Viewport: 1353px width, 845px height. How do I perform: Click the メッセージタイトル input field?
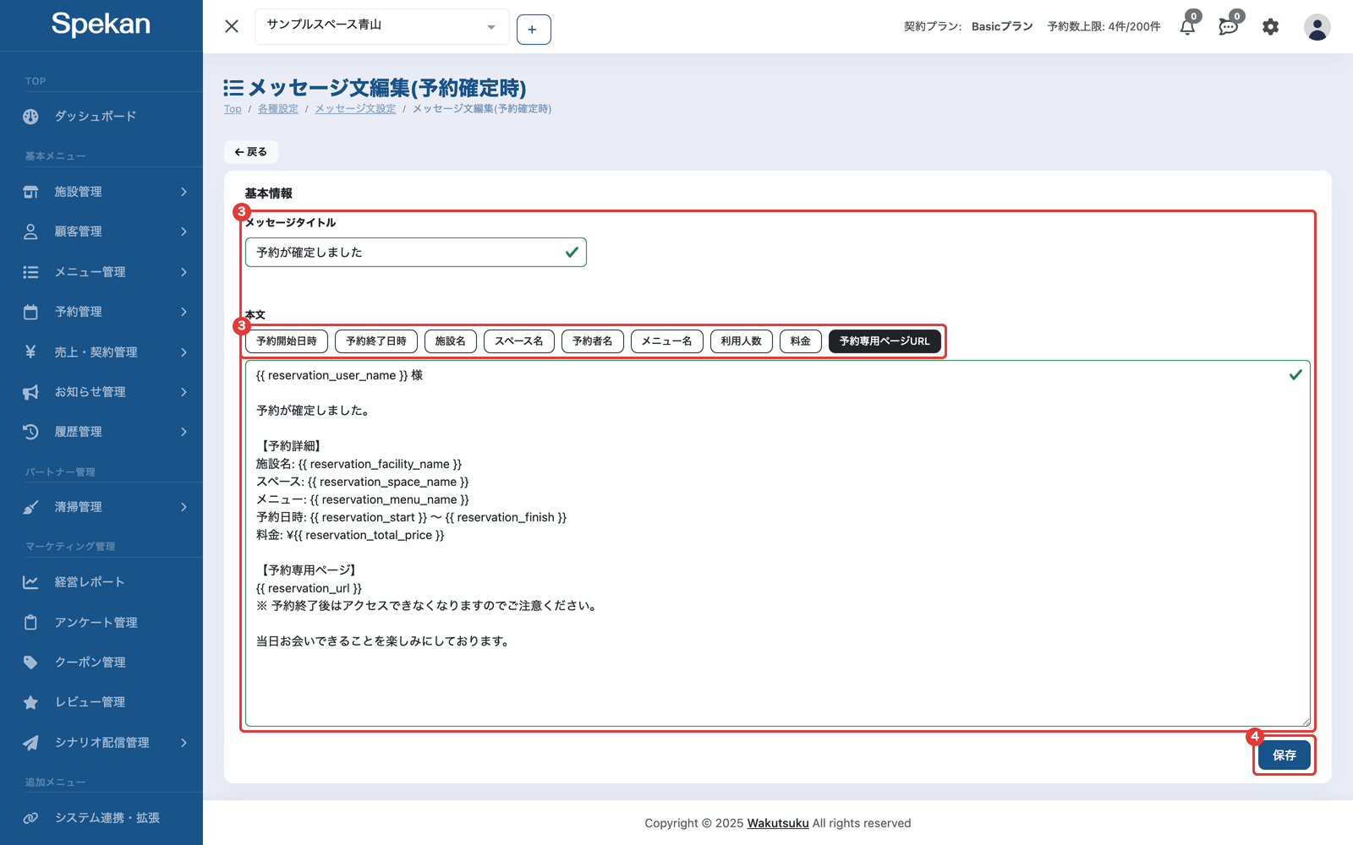(416, 253)
